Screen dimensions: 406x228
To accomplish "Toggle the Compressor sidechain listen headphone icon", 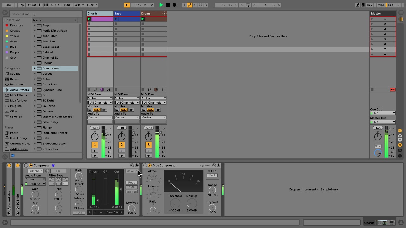I will coord(47,171).
